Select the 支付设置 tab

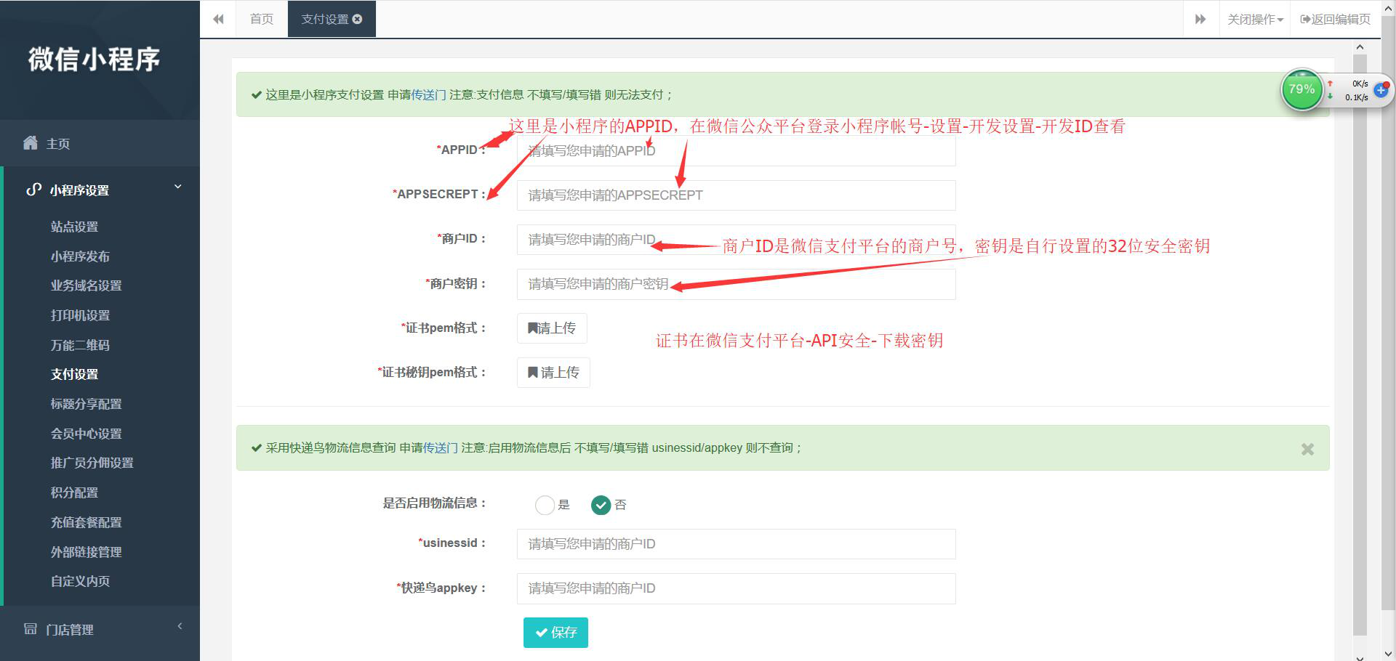tap(332, 19)
